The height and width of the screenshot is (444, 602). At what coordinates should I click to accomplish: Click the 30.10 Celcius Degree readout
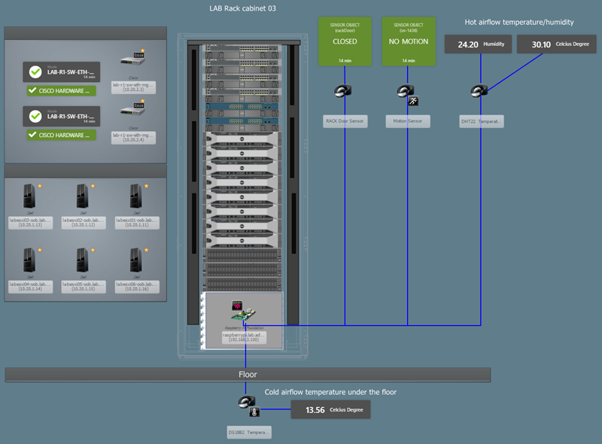coord(556,44)
